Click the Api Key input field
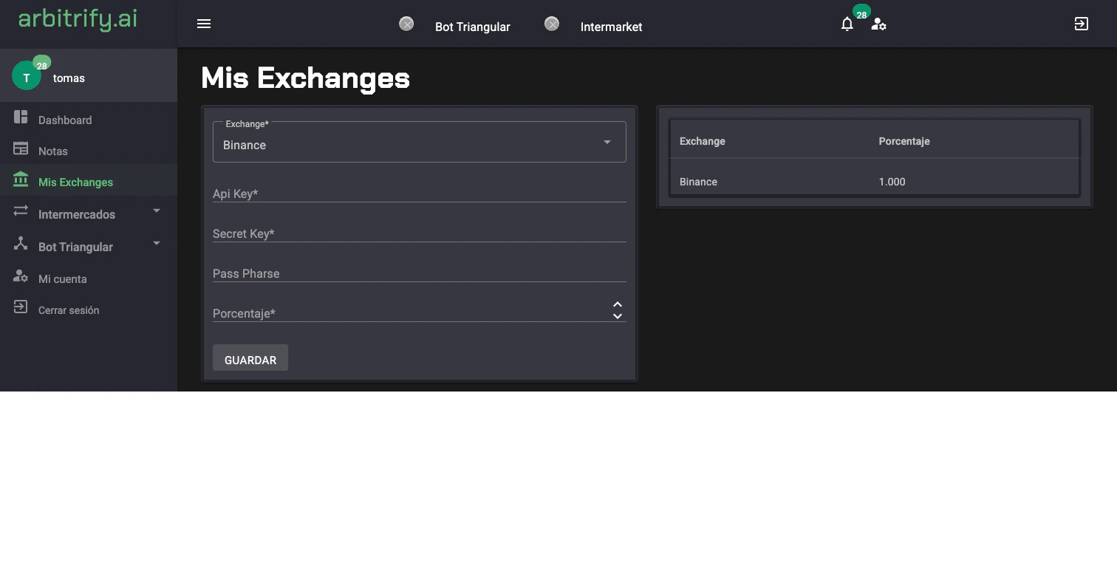 coord(420,194)
